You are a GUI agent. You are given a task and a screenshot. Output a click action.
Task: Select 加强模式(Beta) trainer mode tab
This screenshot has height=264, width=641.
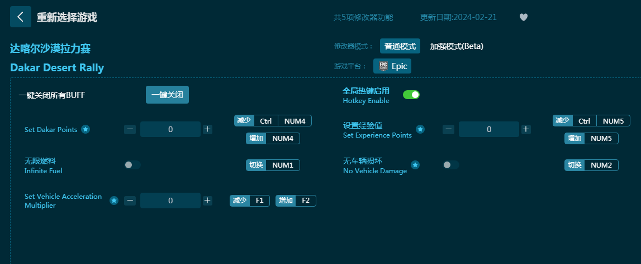coord(457,46)
